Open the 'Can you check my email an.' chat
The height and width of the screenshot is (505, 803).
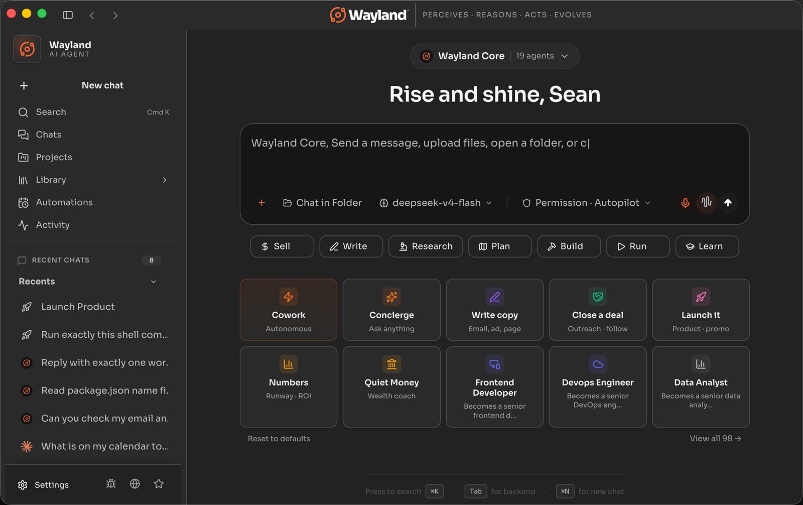(93, 418)
